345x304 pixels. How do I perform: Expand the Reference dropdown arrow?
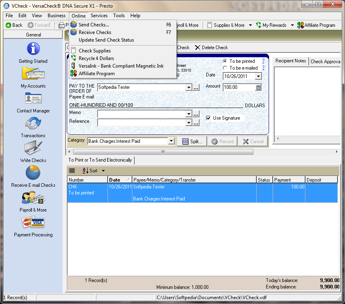click(x=189, y=122)
